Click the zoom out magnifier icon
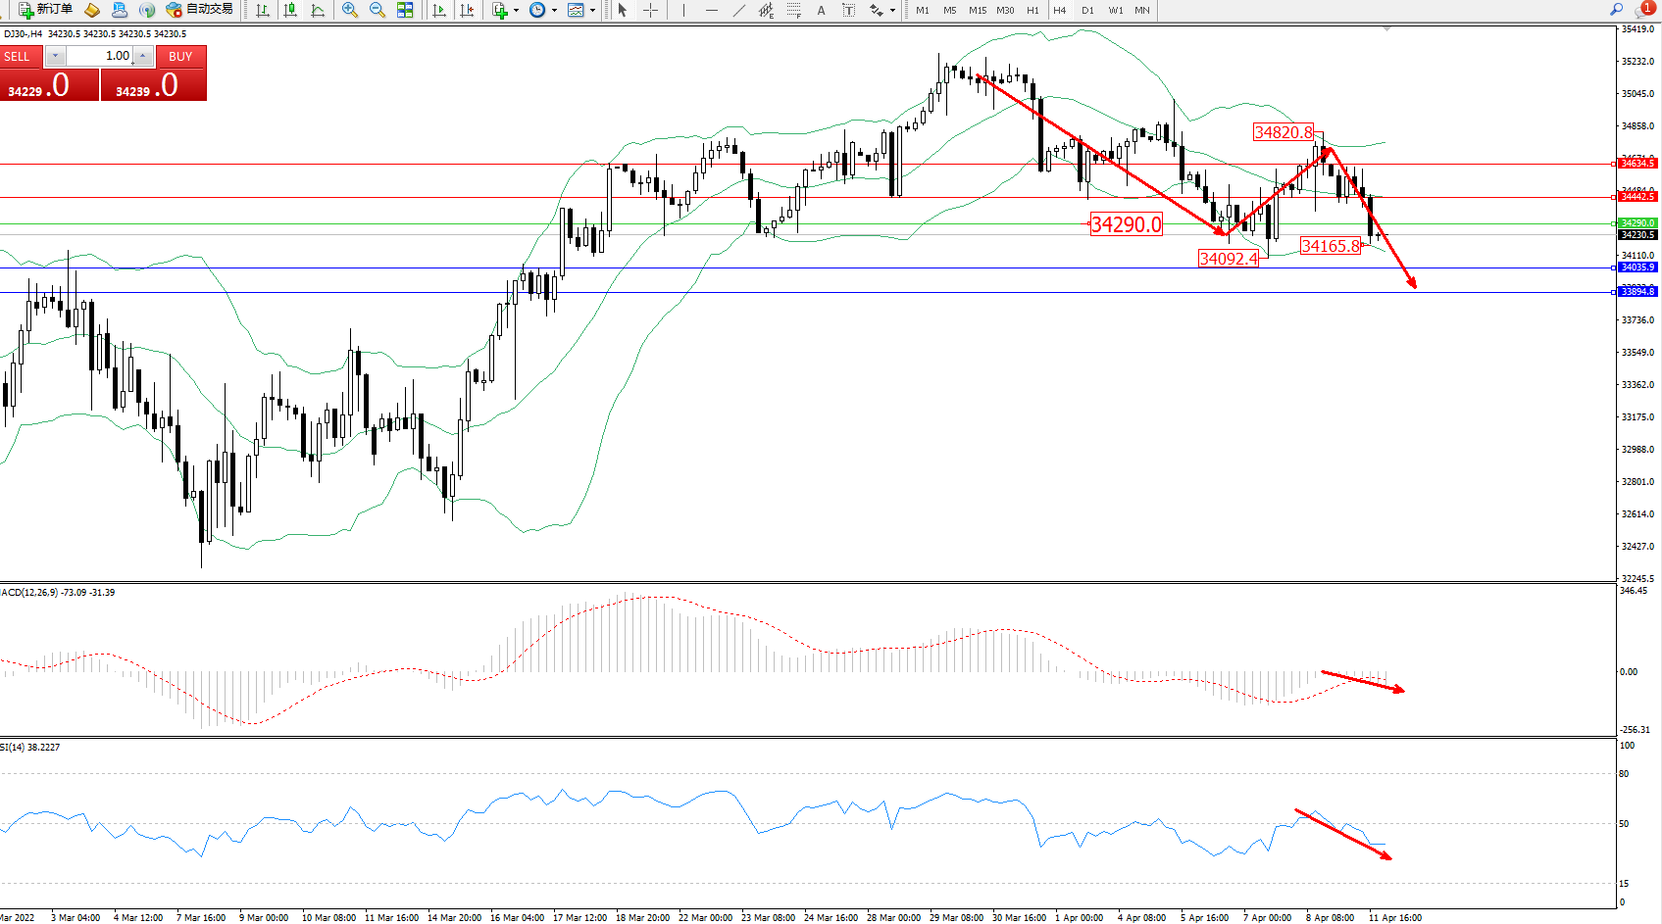Image resolution: width=1662 pixels, height=924 pixels. (x=377, y=10)
